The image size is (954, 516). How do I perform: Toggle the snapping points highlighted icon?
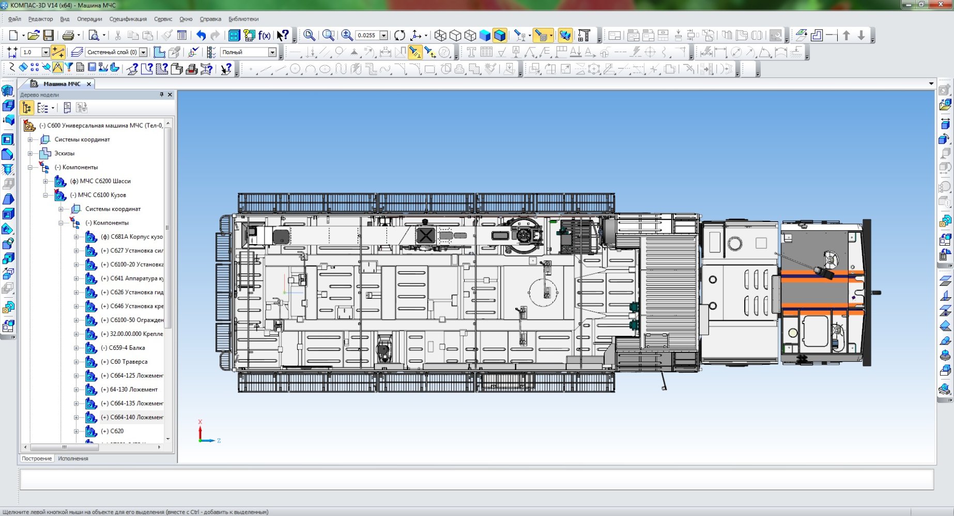point(58,52)
